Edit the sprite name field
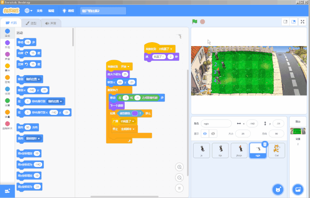 point(216,124)
